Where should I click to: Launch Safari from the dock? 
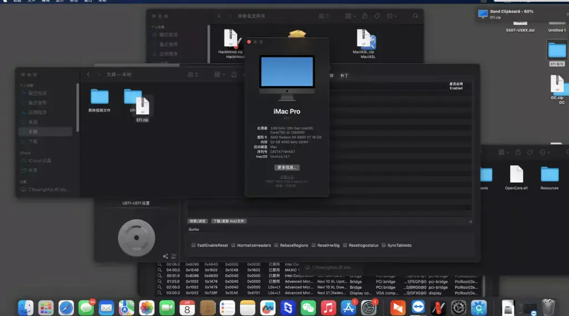pos(66,308)
